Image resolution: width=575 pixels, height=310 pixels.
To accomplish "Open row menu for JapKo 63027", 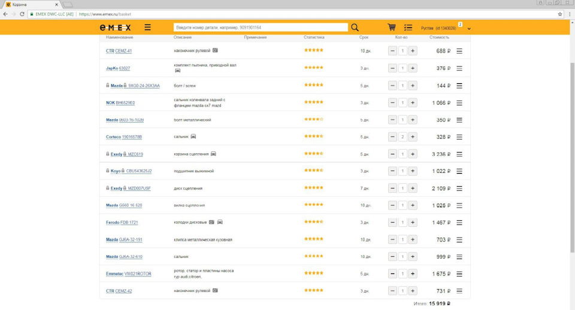I will click(x=459, y=68).
